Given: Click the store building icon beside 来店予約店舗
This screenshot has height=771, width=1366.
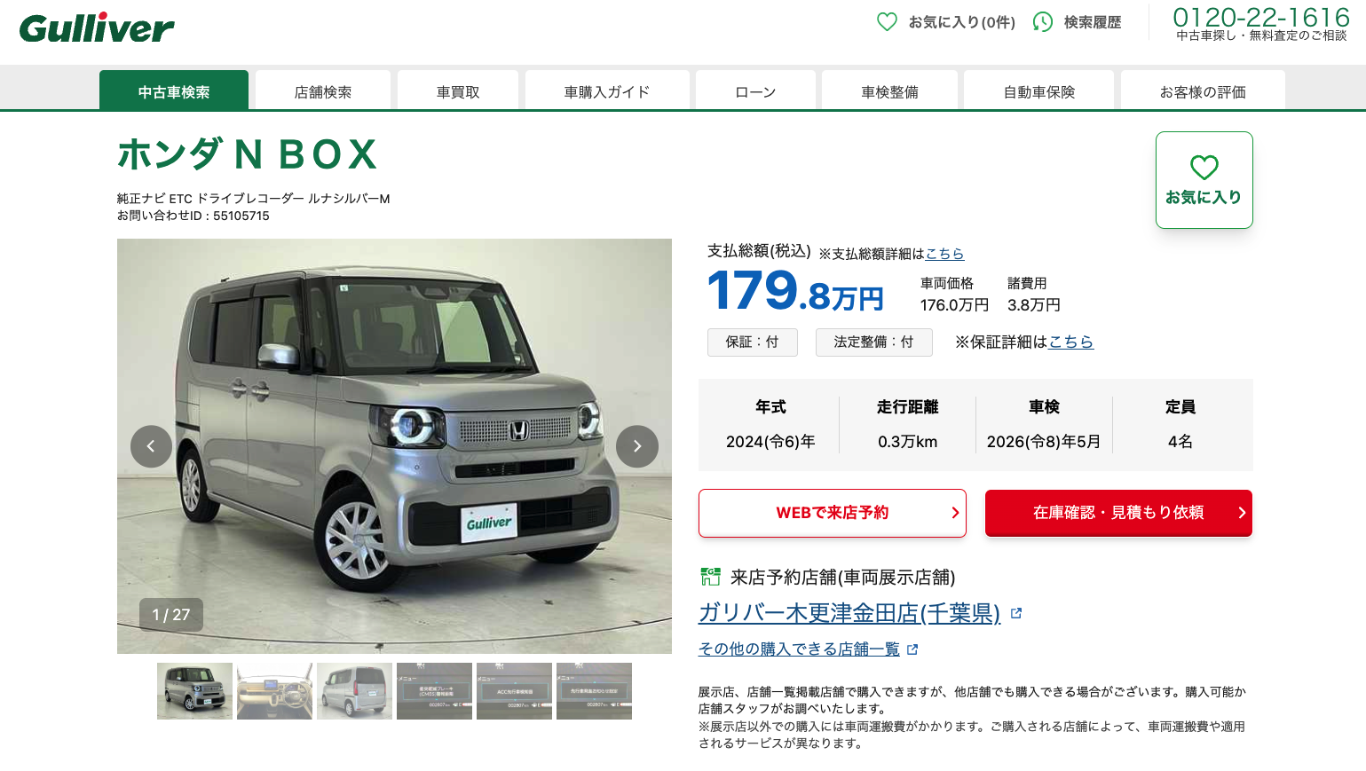Looking at the screenshot, I should click(710, 577).
